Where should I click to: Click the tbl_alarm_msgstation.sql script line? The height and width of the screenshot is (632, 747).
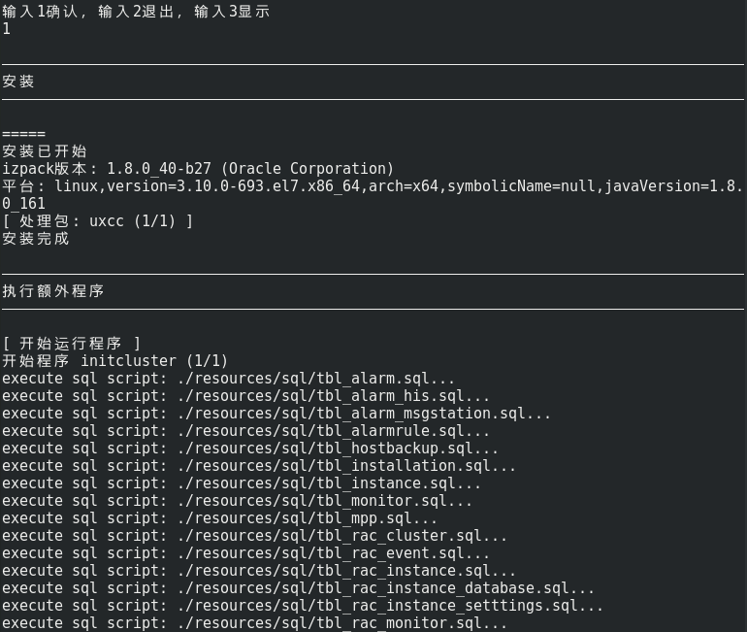pos(276,414)
